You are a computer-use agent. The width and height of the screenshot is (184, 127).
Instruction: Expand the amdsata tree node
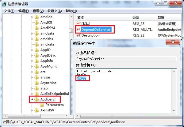(32, 34)
